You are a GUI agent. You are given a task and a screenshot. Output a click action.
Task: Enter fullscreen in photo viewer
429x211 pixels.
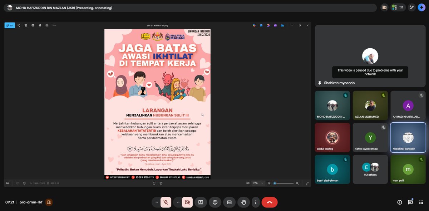coord(307,183)
